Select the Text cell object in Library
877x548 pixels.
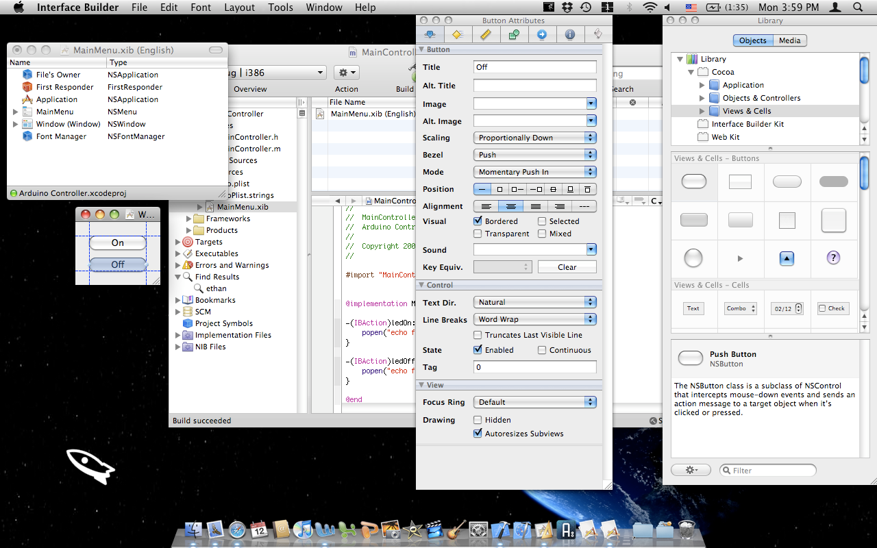pos(693,308)
